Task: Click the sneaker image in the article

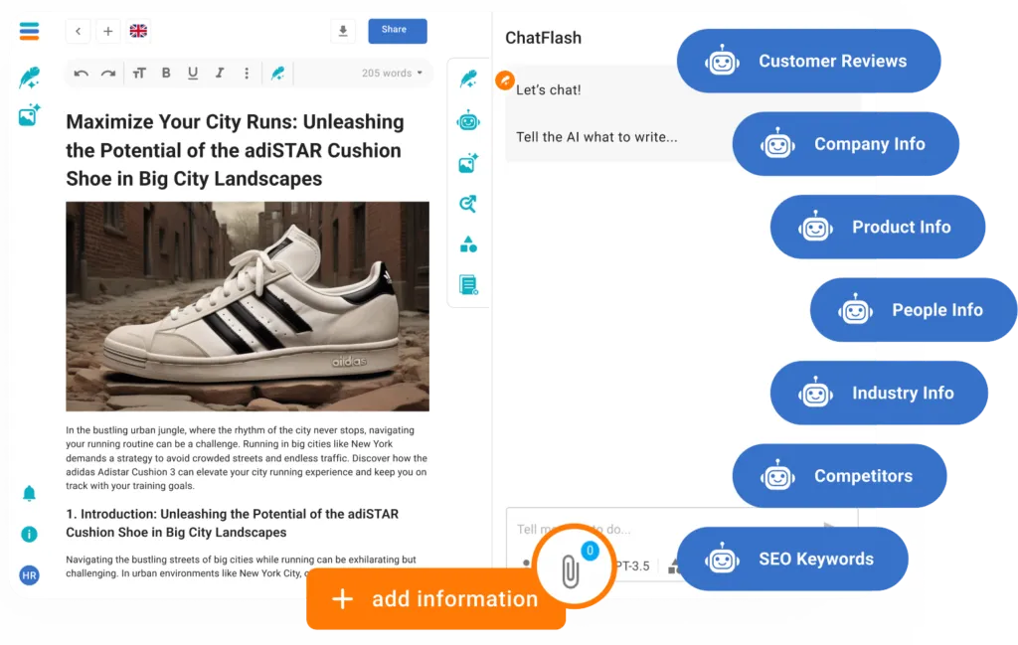Action: click(x=248, y=306)
